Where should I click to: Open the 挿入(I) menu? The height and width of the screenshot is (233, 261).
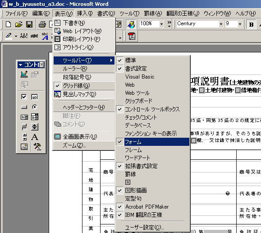click(x=85, y=14)
